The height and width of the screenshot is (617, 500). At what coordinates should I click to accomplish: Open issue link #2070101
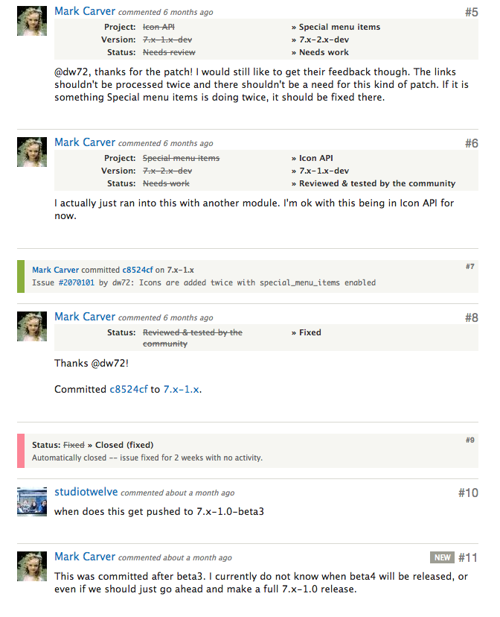click(76, 282)
